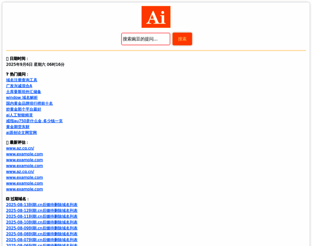Open 戒指au750是什么金,多少钱一克 link
The image size is (312, 246).
(x=34, y=121)
